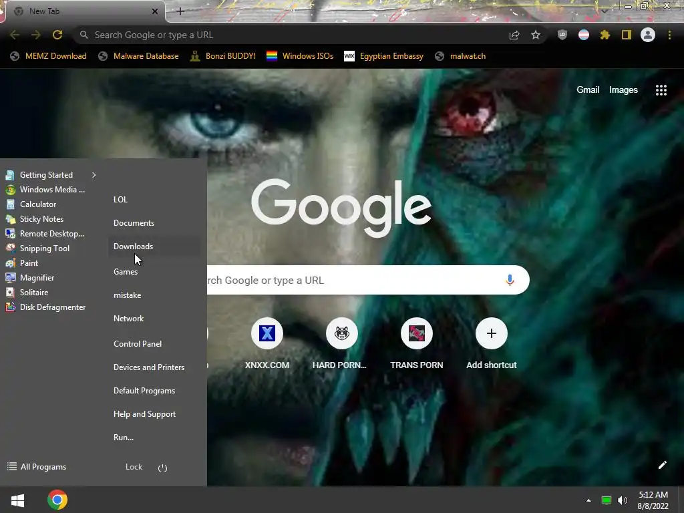Open the Malware Database bookmark

pyautogui.click(x=139, y=56)
